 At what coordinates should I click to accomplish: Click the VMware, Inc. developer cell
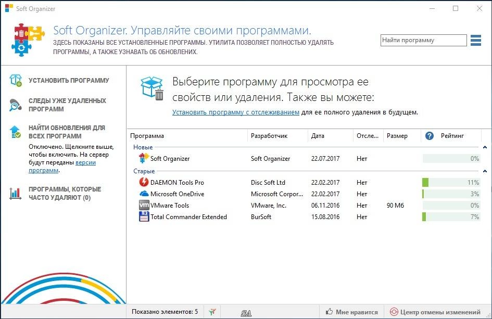268,206
